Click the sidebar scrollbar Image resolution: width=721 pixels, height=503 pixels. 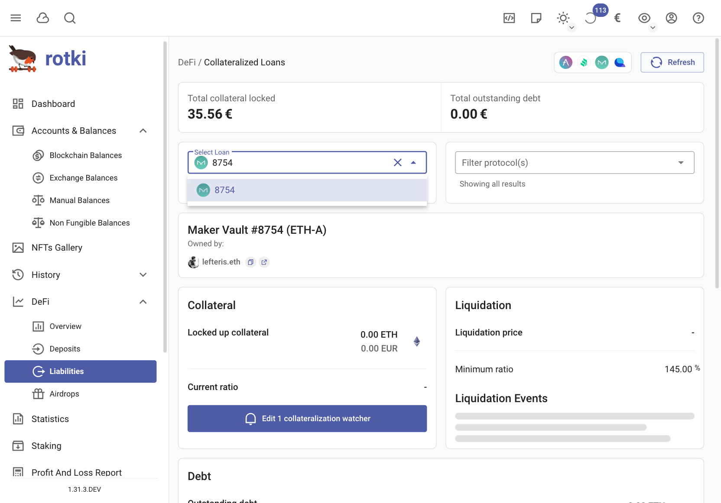pos(165,197)
